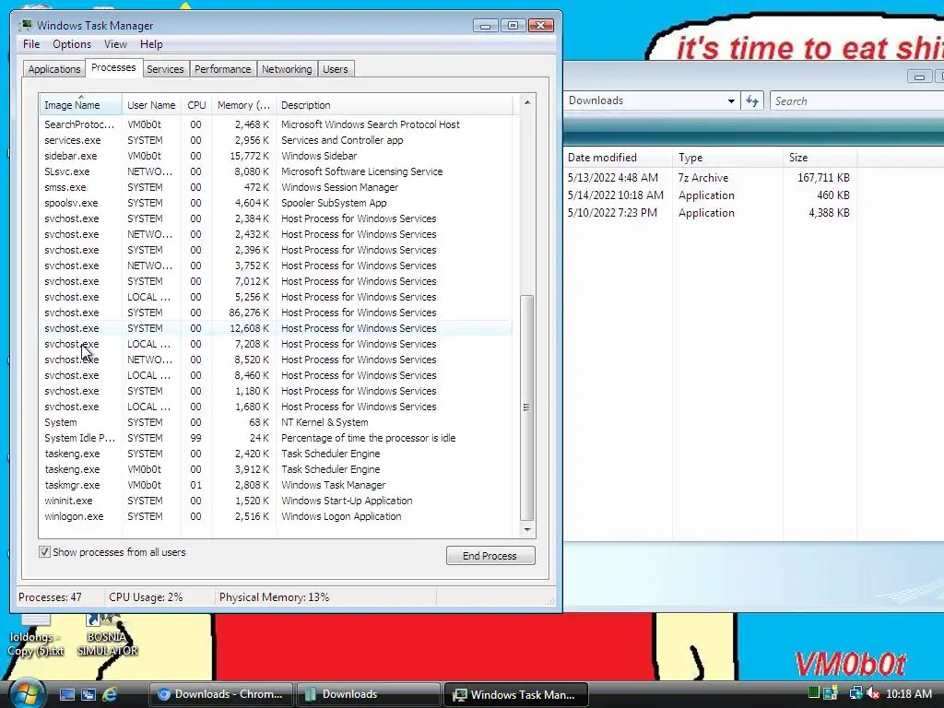
Task: Select the svchost.exe row using 12,608 K
Action: coord(276,328)
